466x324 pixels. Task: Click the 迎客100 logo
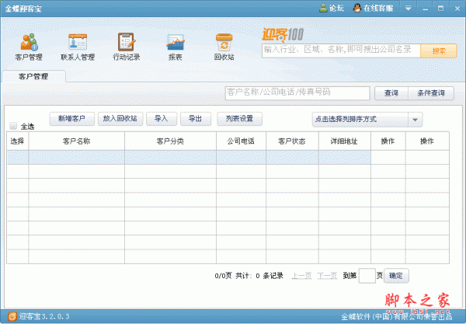283,35
